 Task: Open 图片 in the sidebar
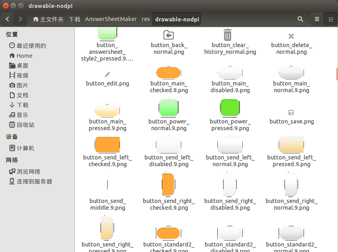coord(19,85)
